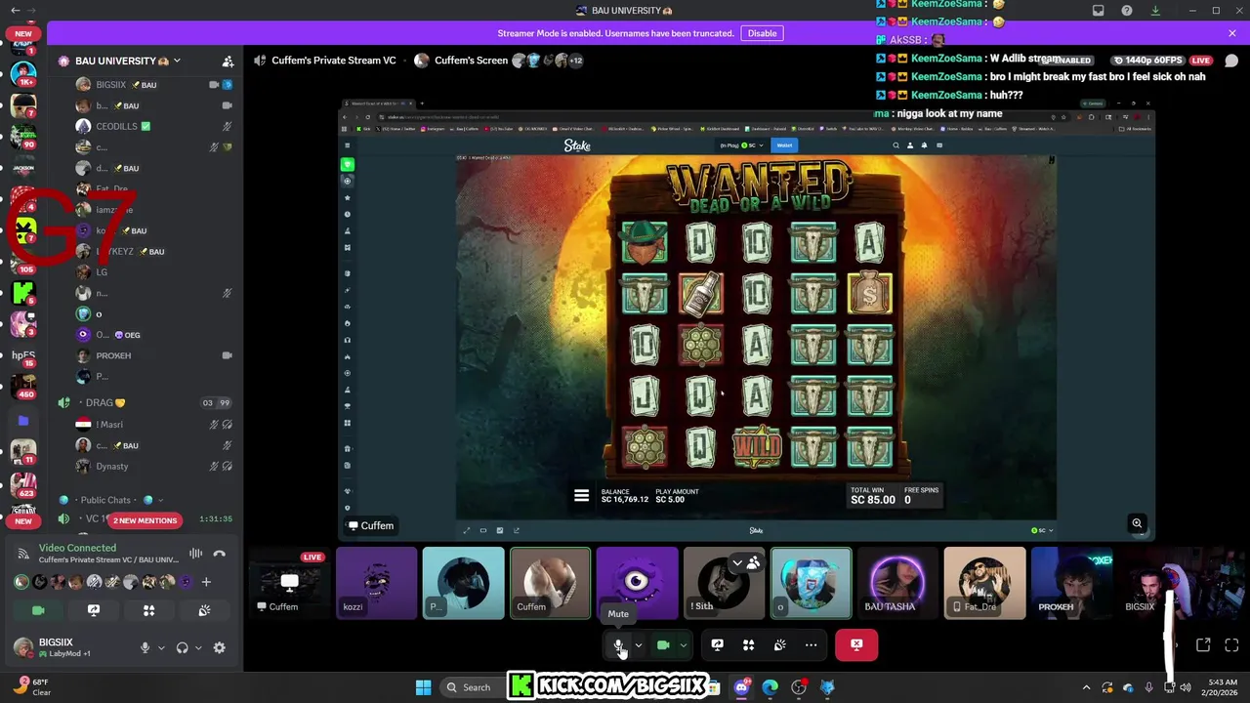Select the Cuffem LIVE stream thumbnail
This screenshot has width=1250, height=703.
(x=289, y=583)
